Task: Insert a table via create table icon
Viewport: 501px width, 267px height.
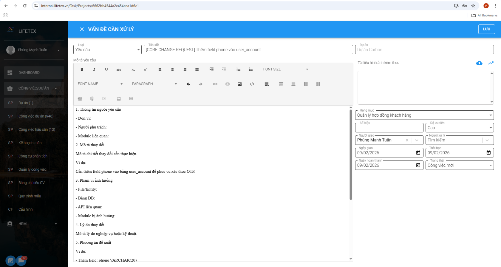Action: [267, 84]
